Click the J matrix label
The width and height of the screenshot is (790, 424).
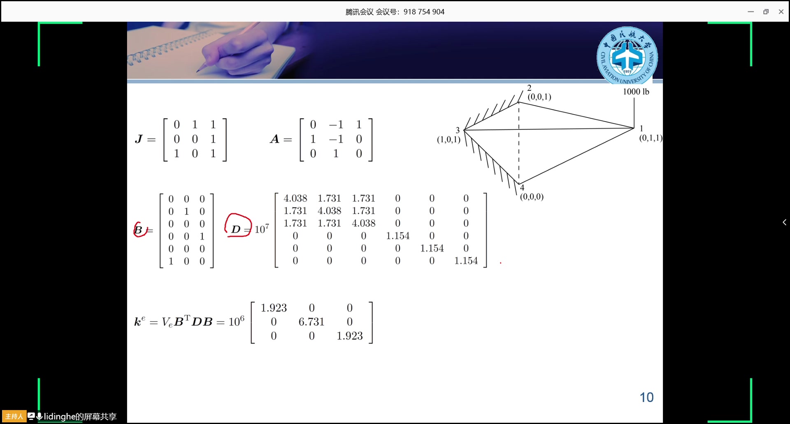[139, 139]
